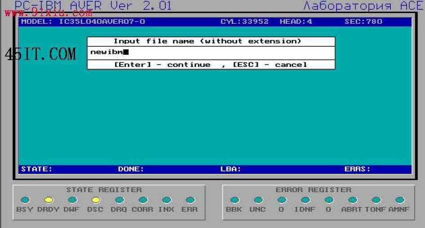425x228 pixels.
Task: Click the ERR indicator in State Register
Action: (x=190, y=200)
